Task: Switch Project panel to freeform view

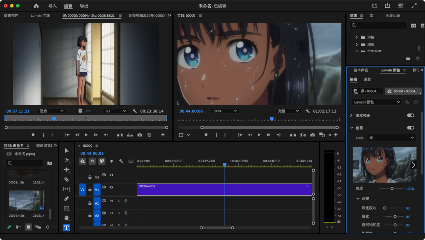Action: 38,227
